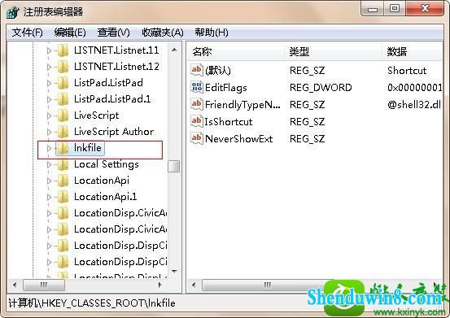The width and height of the screenshot is (450, 318).
Task: Click the FriendlyTypeName string value icon
Action: pyautogui.click(x=197, y=104)
